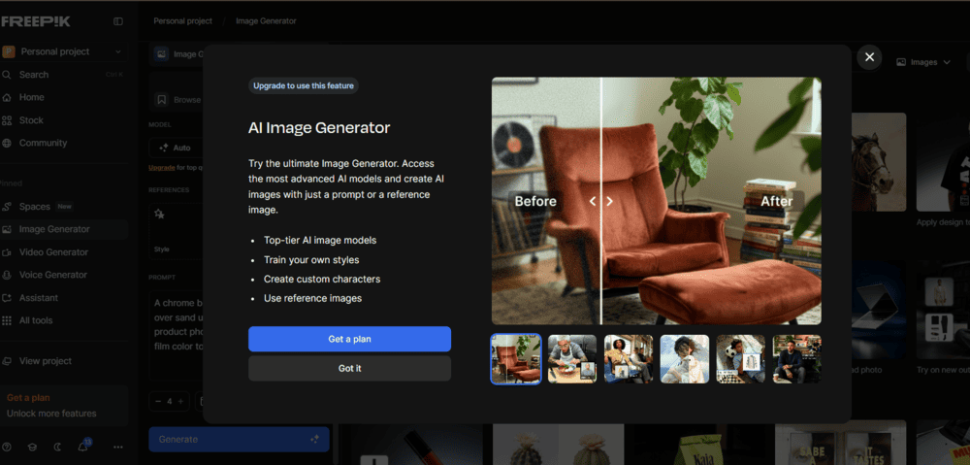Screen dimensions: 970x465
Task: Click the Community globe icon
Action: [8, 143]
